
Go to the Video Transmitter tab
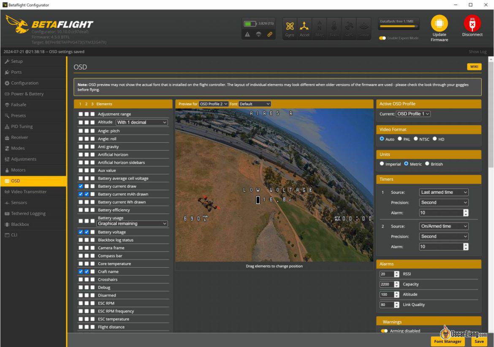click(29, 192)
